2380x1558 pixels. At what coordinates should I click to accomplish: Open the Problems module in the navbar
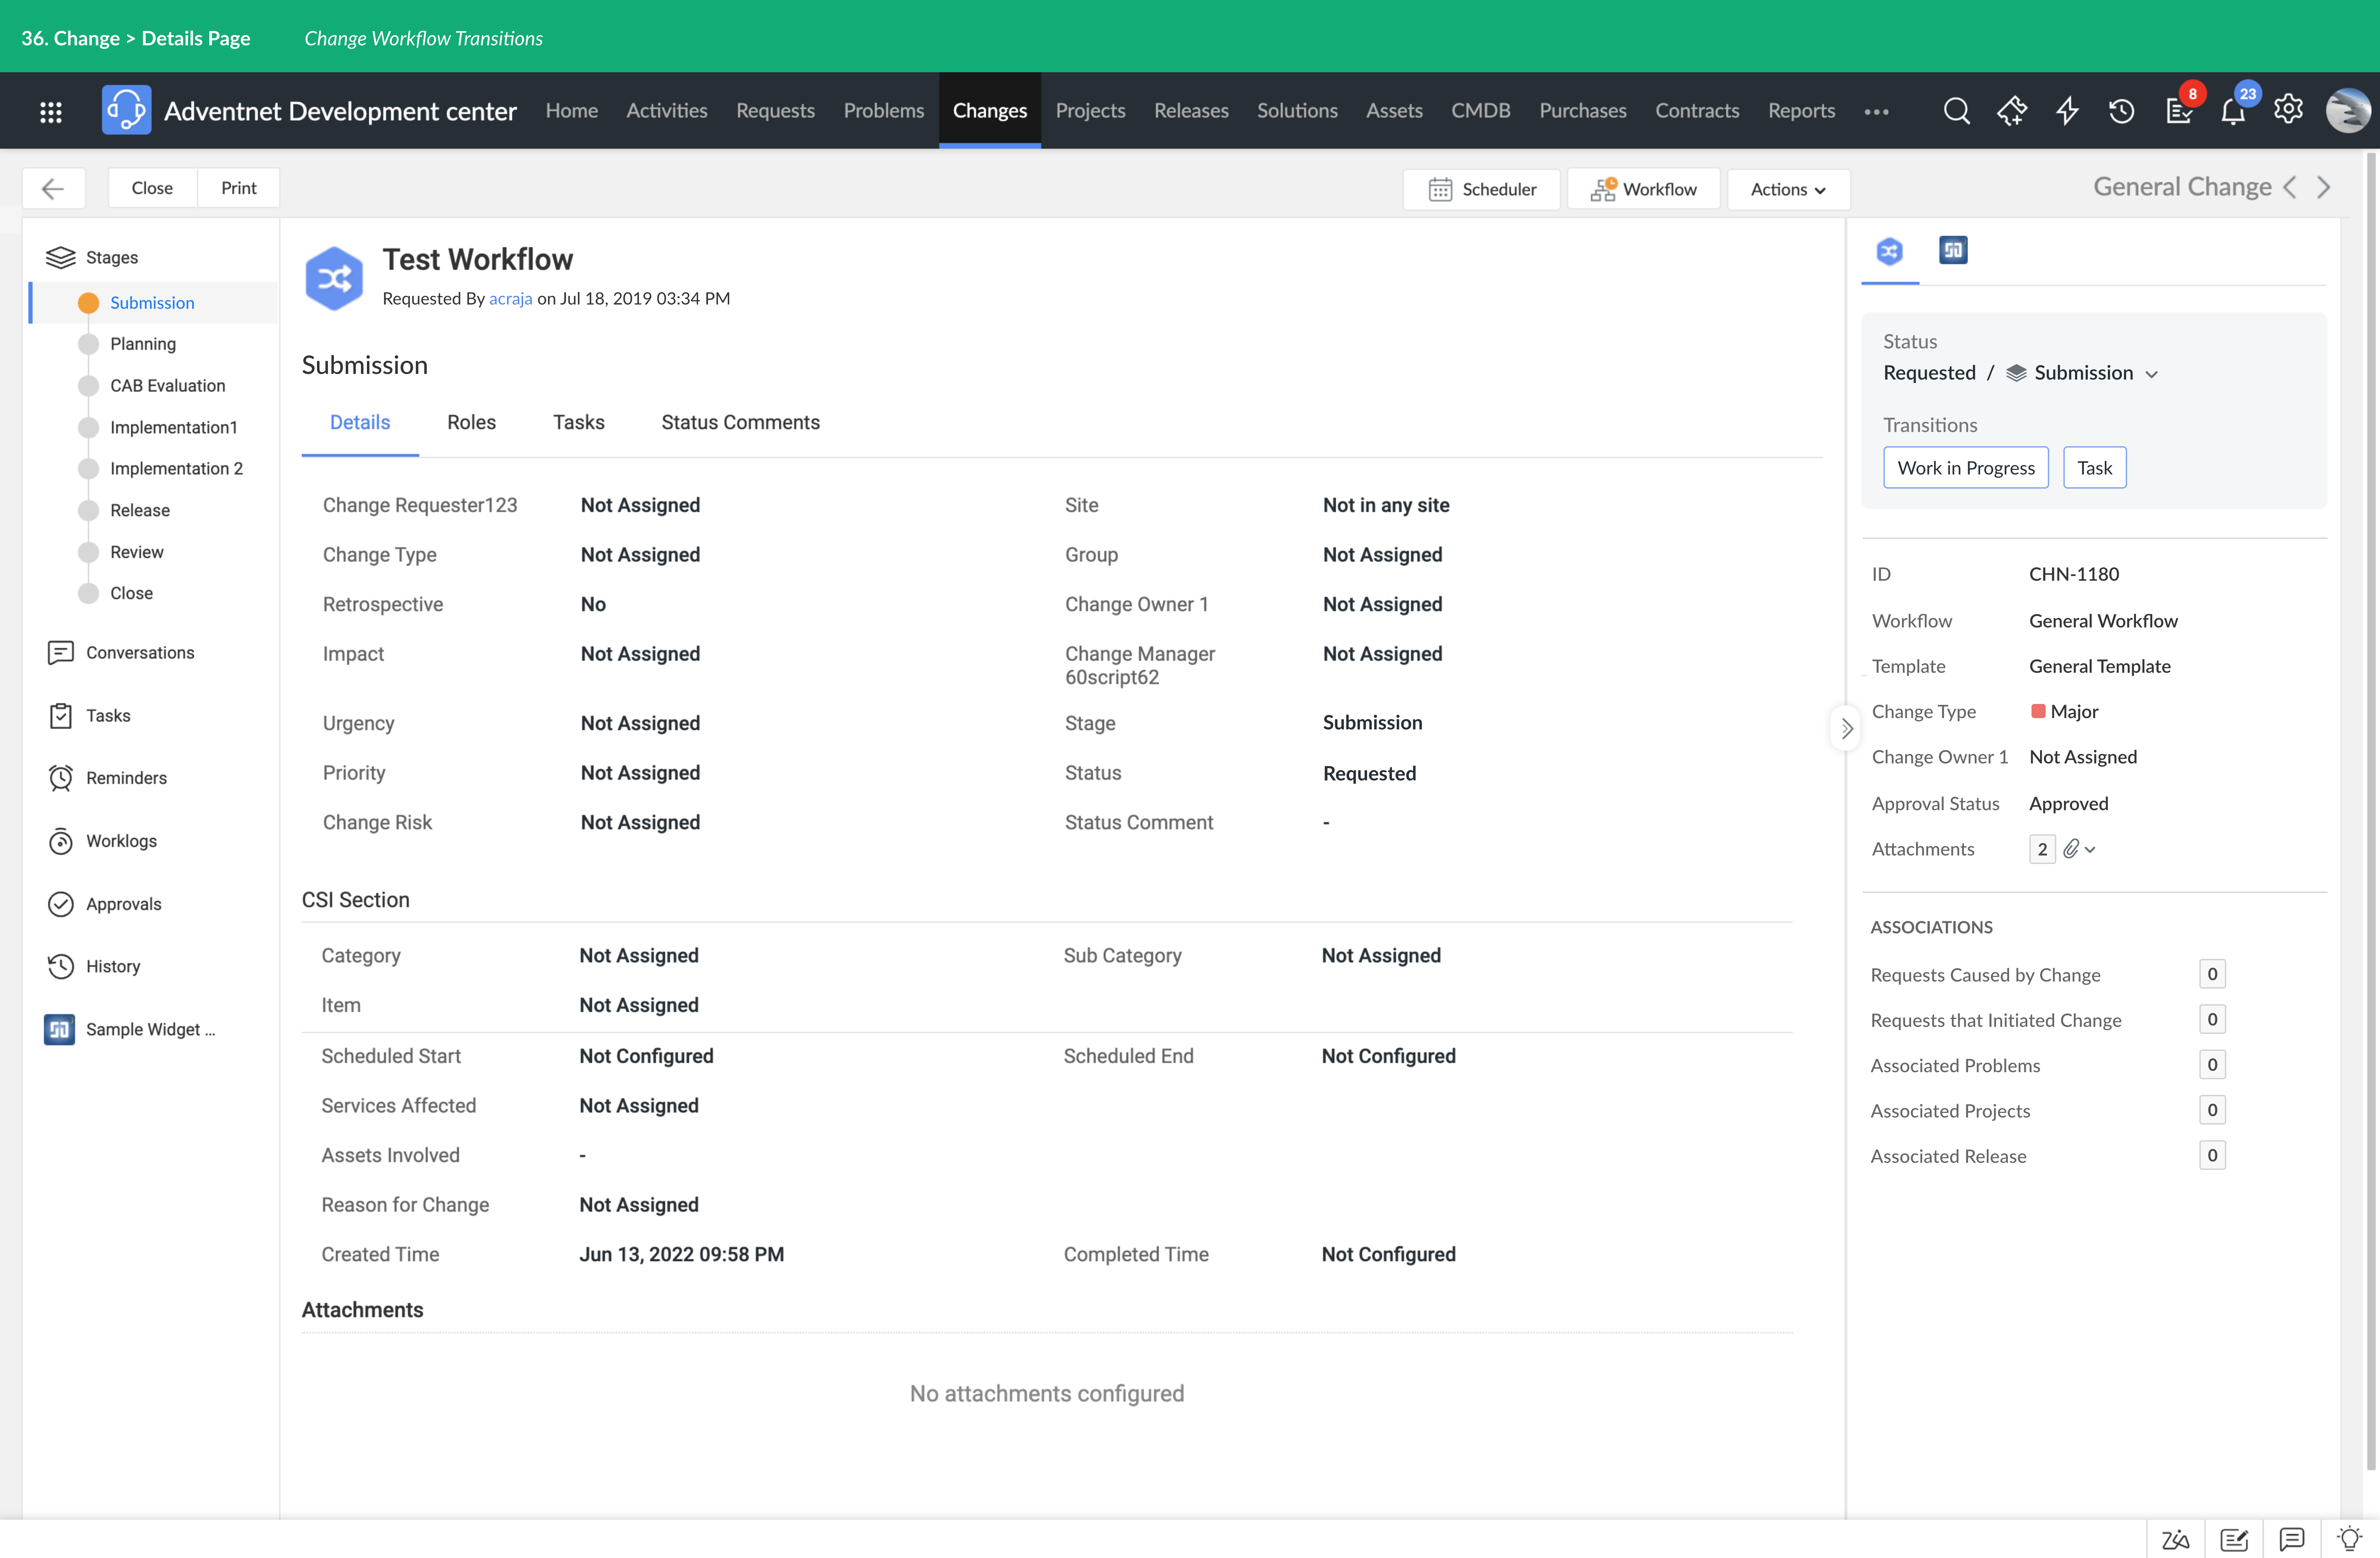(884, 111)
